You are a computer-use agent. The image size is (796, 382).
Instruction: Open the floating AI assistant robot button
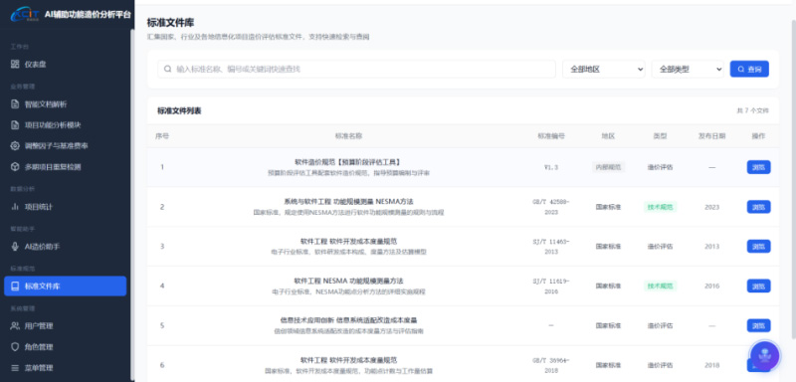click(x=764, y=355)
